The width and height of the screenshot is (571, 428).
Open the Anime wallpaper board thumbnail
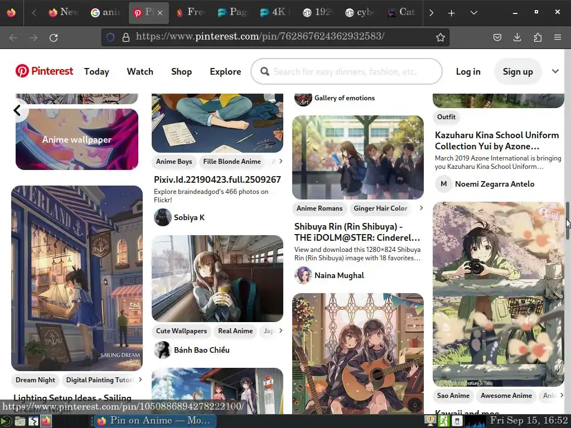coord(77,139)
